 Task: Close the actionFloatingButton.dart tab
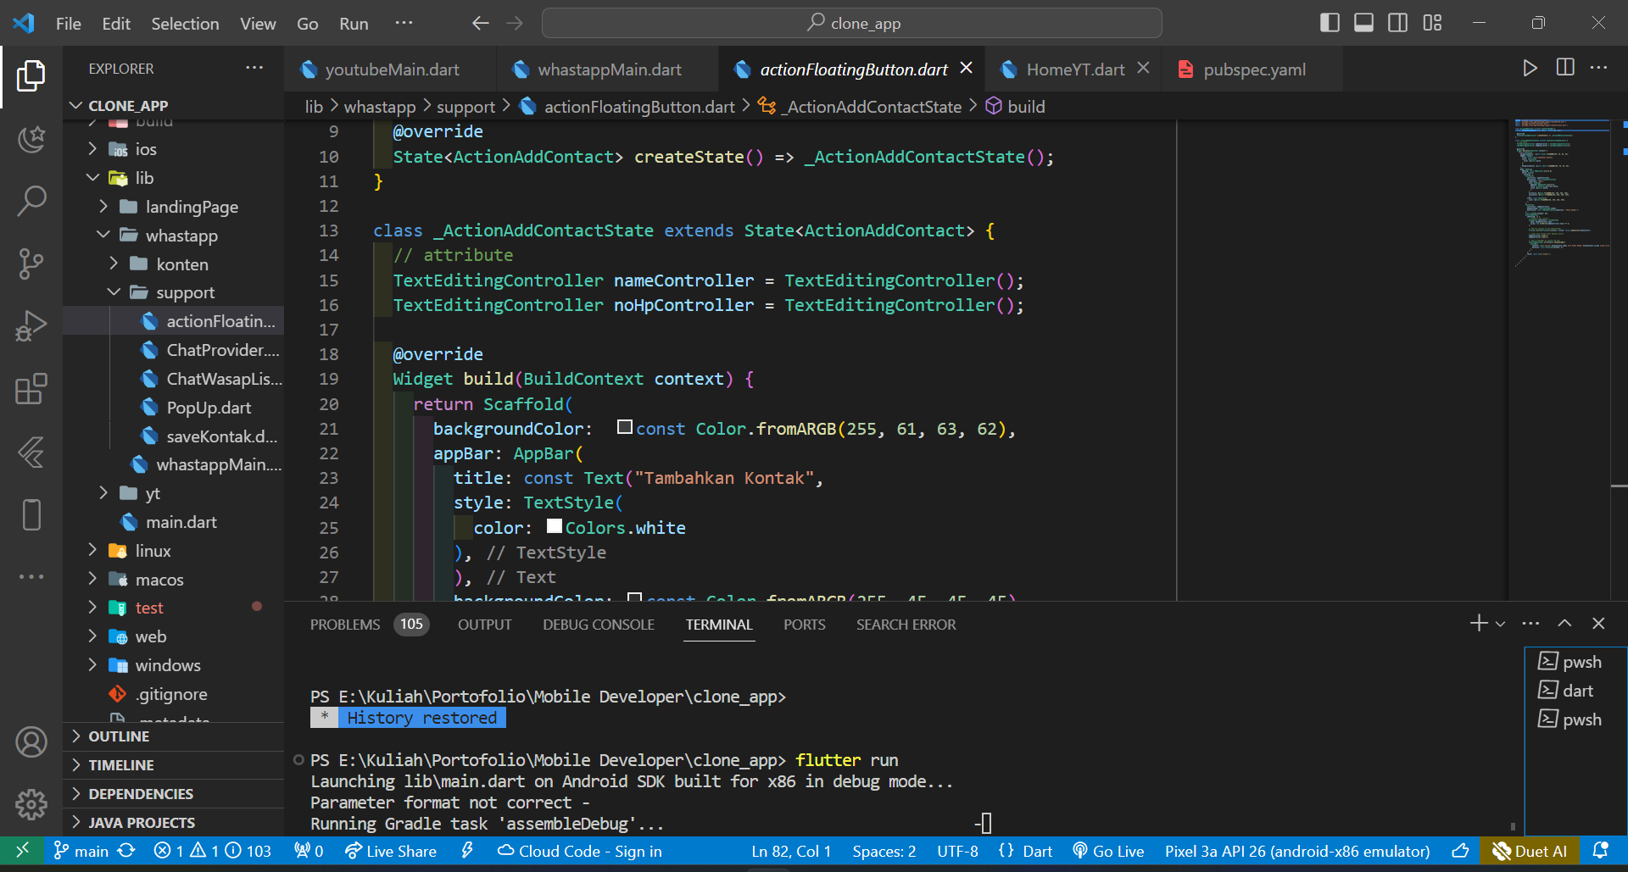(x=966, y=68)
